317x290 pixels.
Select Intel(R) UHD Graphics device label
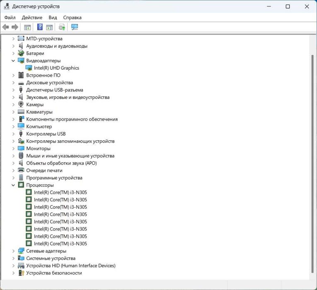[x=56, y=68]
